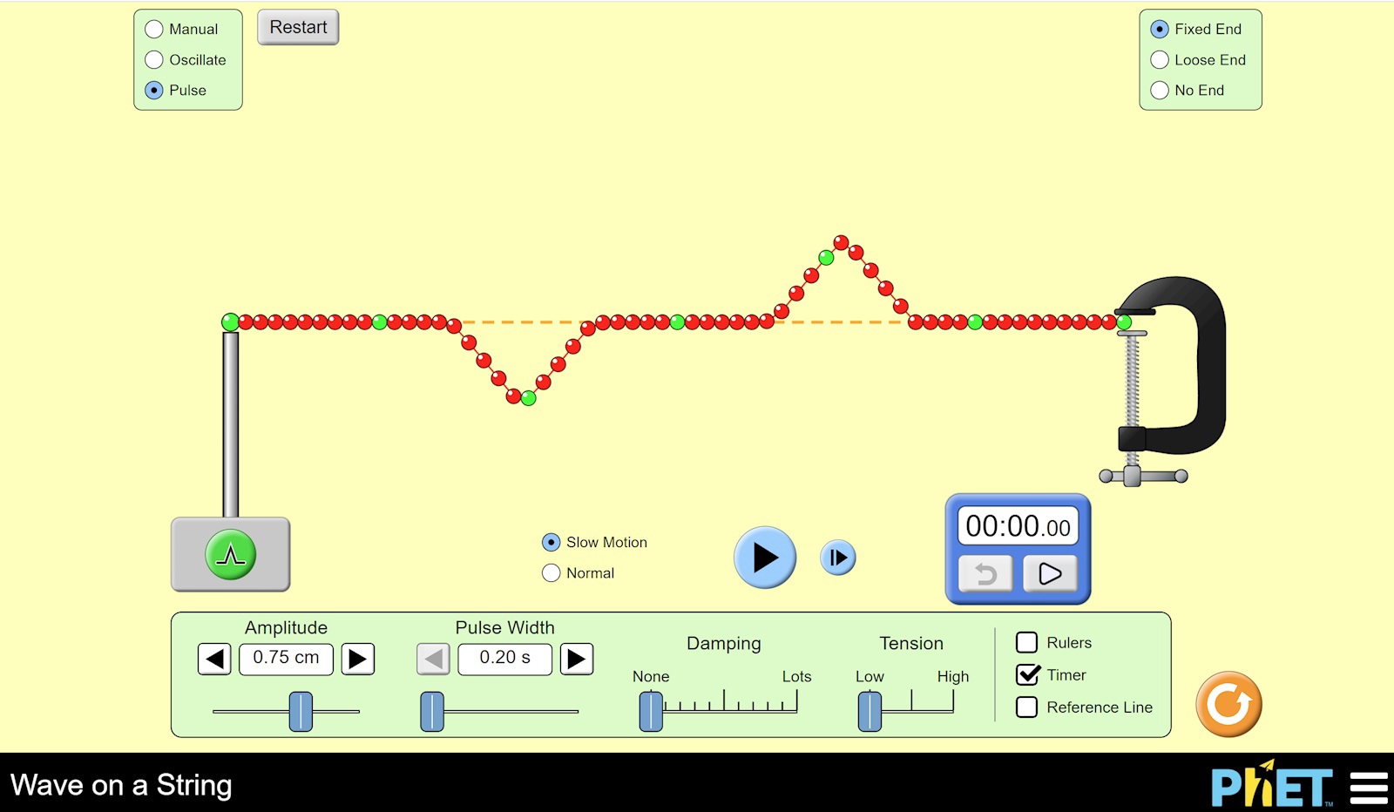This screenshot has width=1394, height=812.
Task: Open the PhET hamburger menu
Action: pyautogui.click(x=1369, y=788)
